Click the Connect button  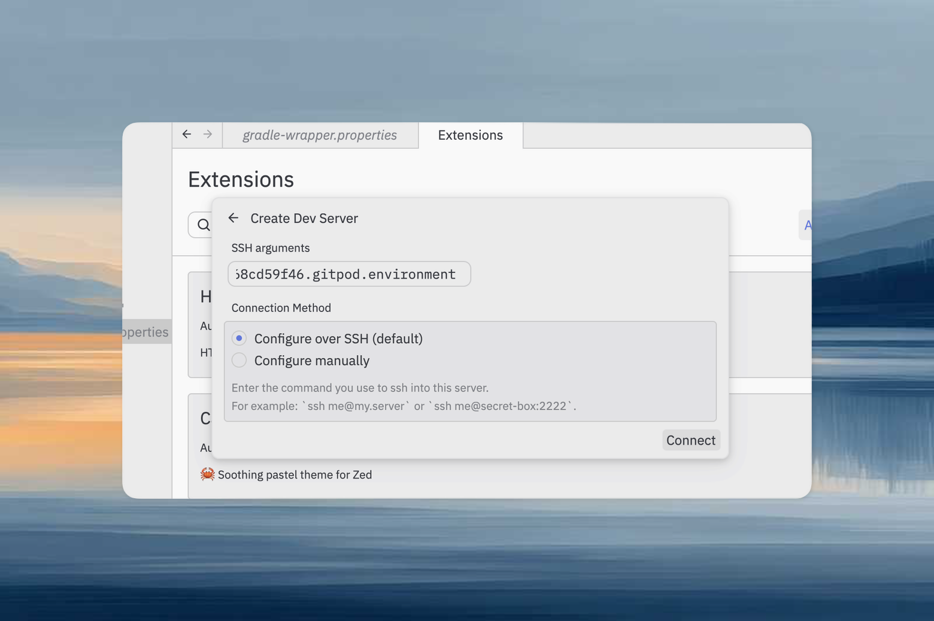point(691,440)
